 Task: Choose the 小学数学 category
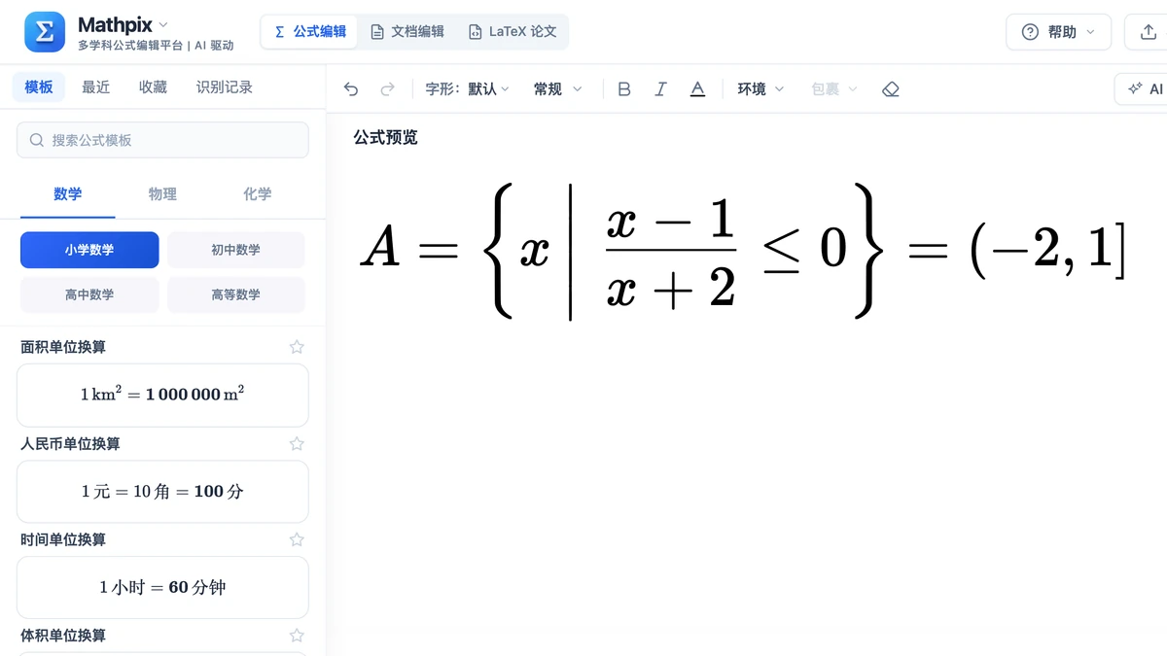(x=89, y=250)
